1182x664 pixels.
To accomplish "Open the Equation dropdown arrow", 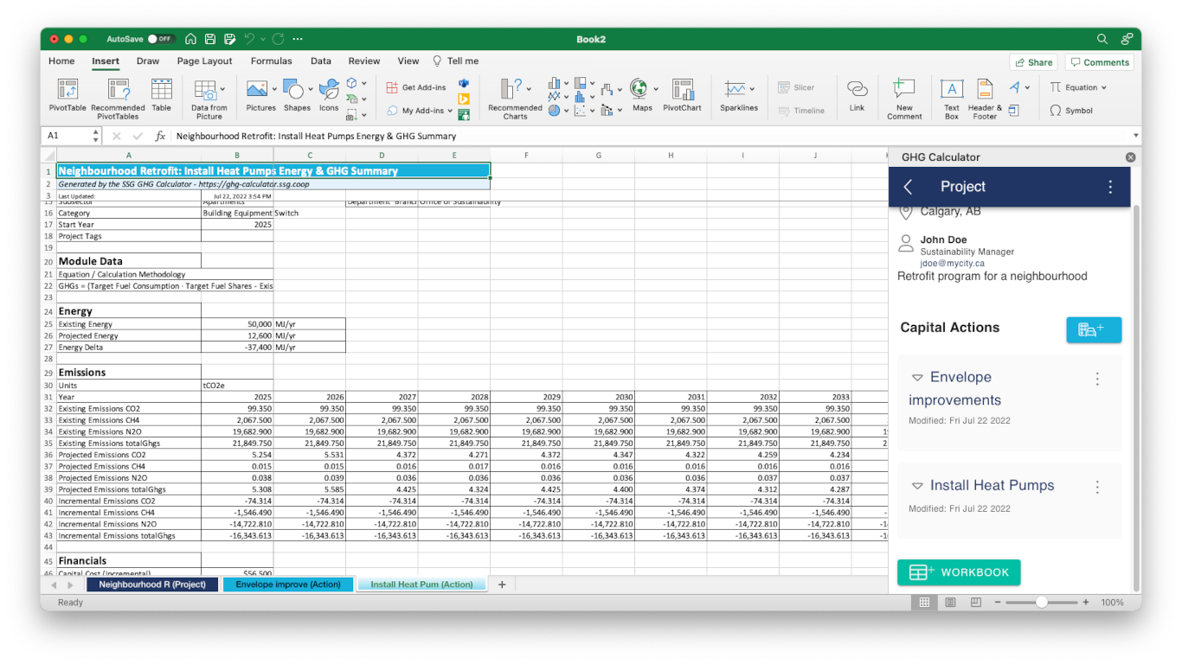I will click(x=1103, y=87).
